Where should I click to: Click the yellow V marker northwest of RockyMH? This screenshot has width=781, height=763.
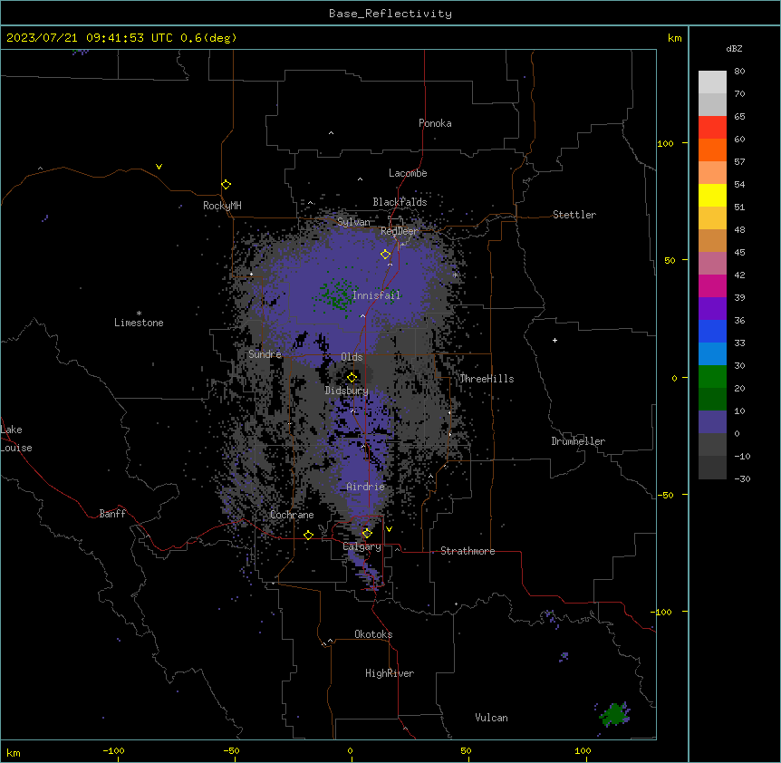coord(159,167)
